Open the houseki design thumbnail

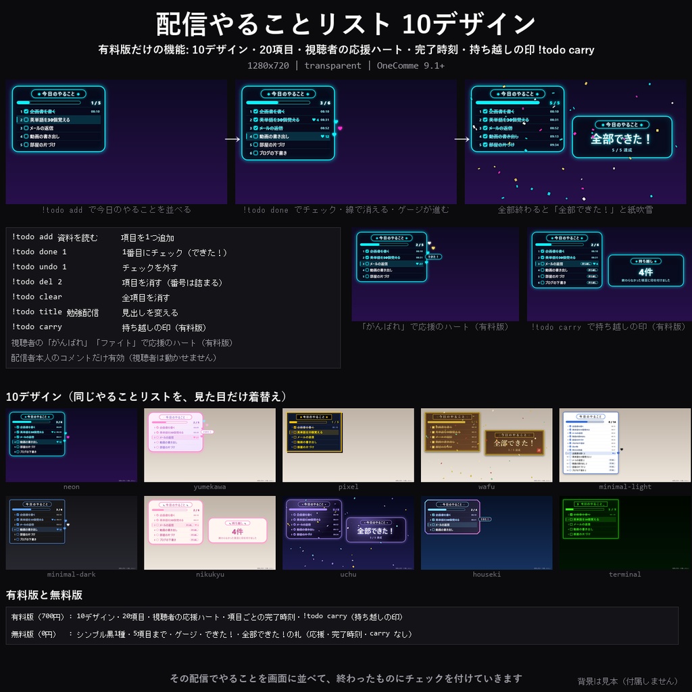[487, 533]
